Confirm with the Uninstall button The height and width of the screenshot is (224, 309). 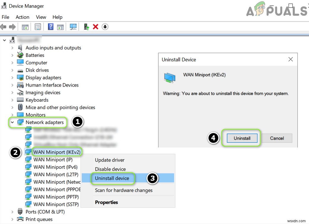tap(242, 138)
